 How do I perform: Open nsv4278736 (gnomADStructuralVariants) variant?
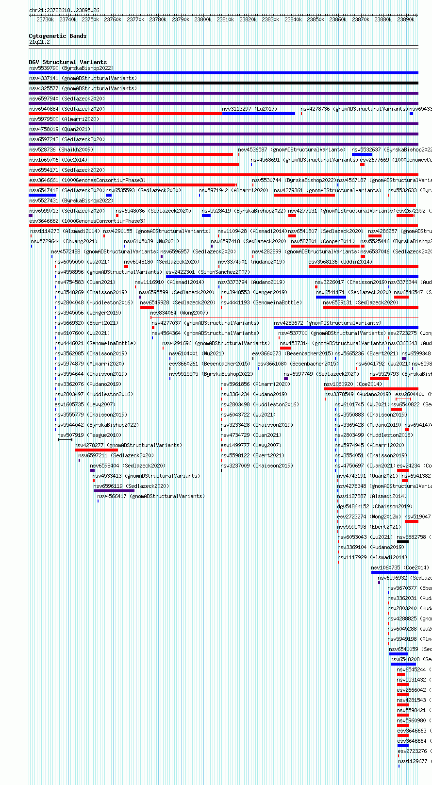[354, 109]
